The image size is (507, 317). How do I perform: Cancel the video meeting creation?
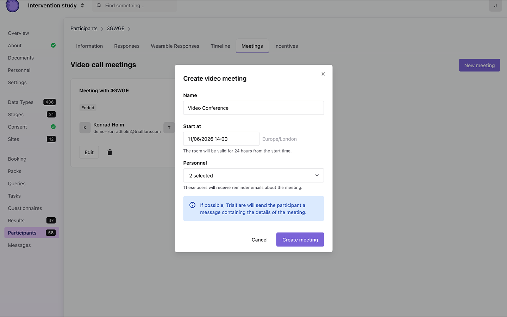point(259,240)
